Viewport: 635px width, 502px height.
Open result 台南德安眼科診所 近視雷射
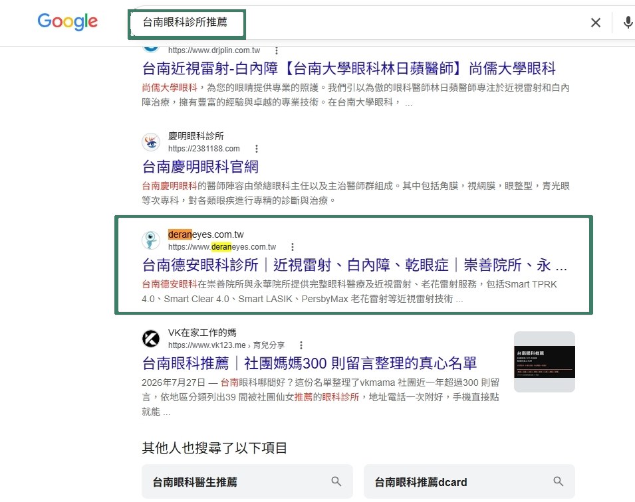[354, 265]
